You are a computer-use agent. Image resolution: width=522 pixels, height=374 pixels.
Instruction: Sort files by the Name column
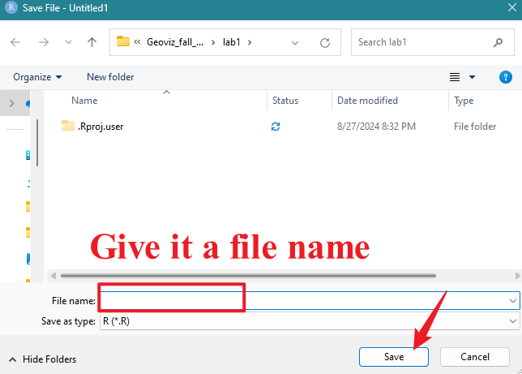[x=84, y=101]
